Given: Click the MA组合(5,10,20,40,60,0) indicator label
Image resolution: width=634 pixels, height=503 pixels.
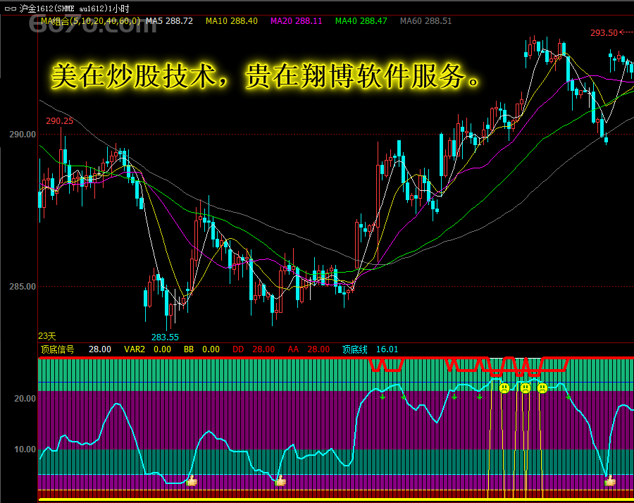Looking at the screenshot, I should pyautogui.click(x=91, y=21).
